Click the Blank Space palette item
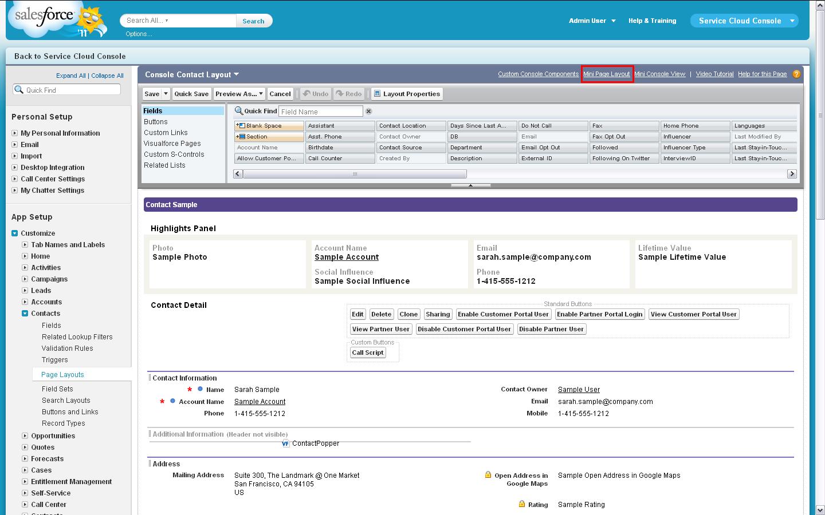Image resolution: width=825 pixels, height=515 pixels. coord(269,126)
